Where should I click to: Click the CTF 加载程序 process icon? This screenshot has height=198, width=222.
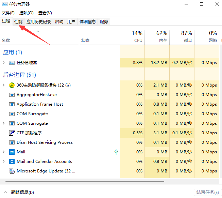click(12, 133)
